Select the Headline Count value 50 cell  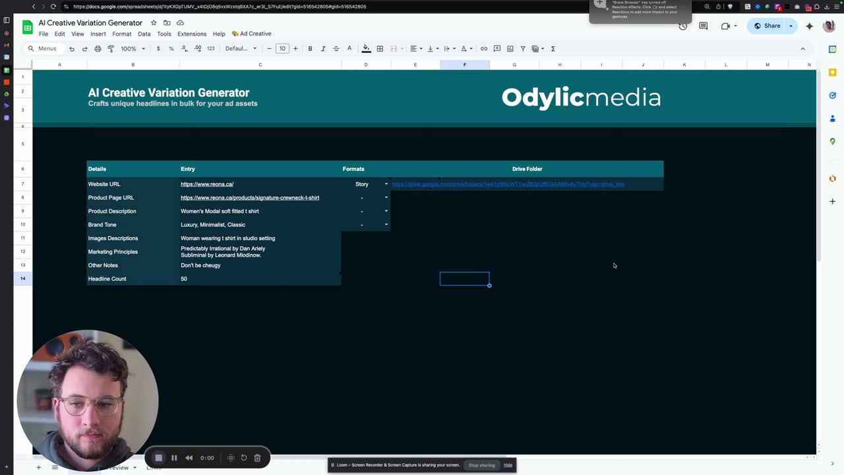click(x=260, y=279)
